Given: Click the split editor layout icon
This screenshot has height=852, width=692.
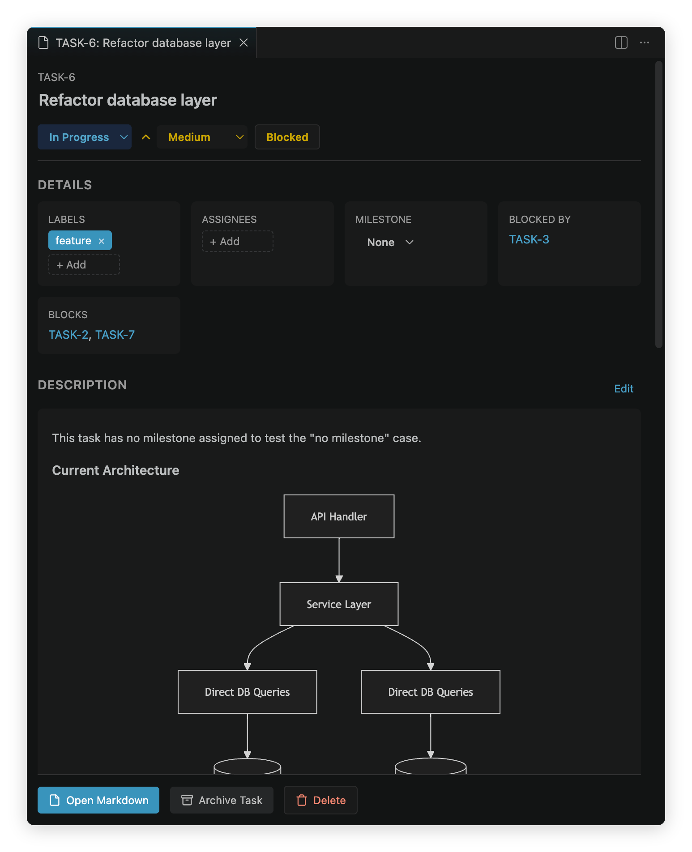Looking at the screenshot, I should pyautogui.click(x=621, y=43).
